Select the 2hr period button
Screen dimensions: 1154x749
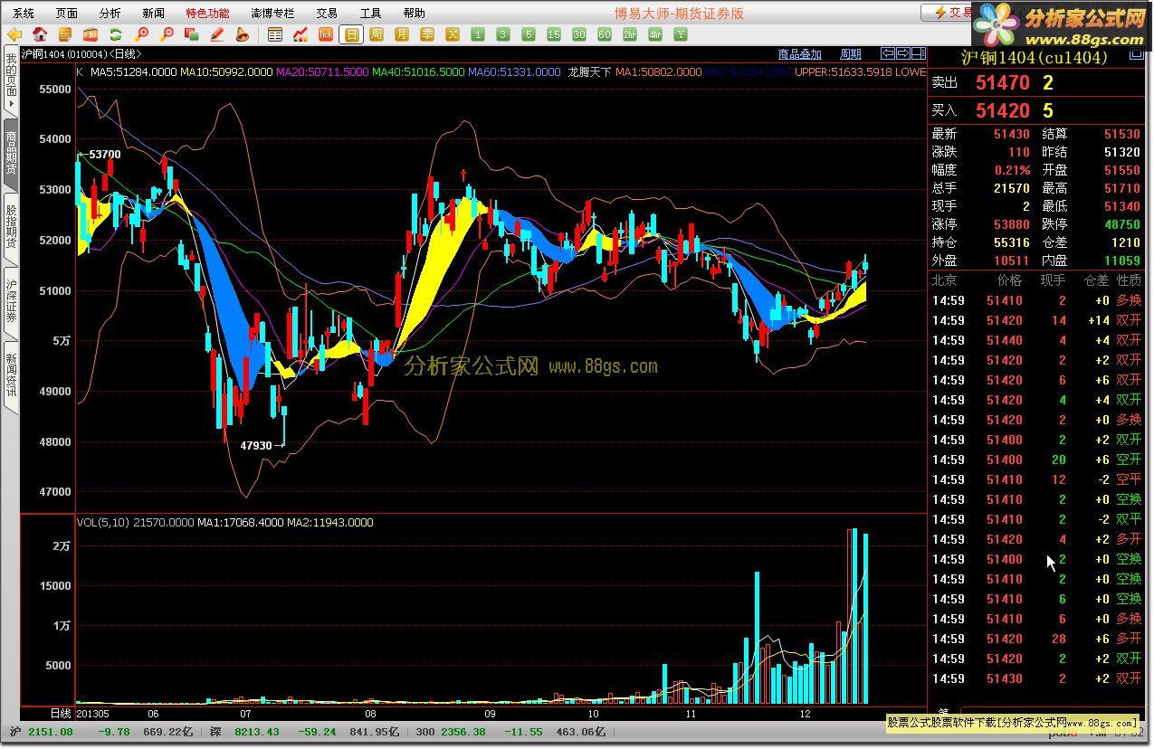pos(630,34)
